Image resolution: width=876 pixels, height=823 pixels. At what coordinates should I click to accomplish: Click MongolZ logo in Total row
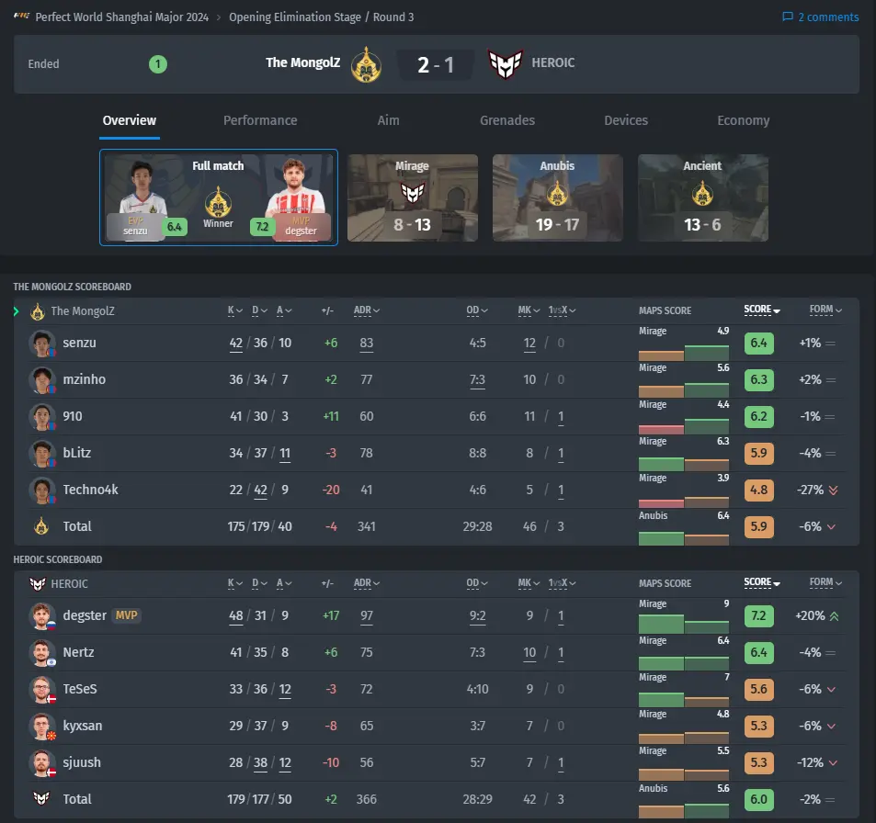pyautogui.click(x=41, y=526)
